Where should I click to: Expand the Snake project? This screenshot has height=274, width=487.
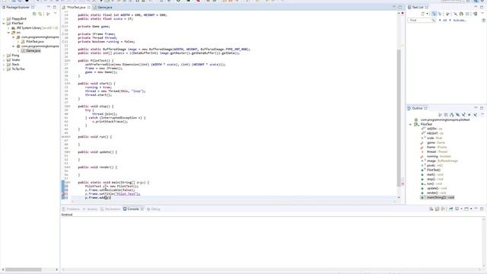[4, 59]
